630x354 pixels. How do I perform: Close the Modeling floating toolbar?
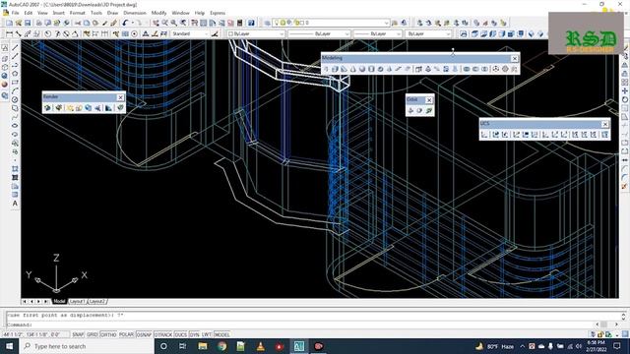pyautogui.click(x=514, y=59)
